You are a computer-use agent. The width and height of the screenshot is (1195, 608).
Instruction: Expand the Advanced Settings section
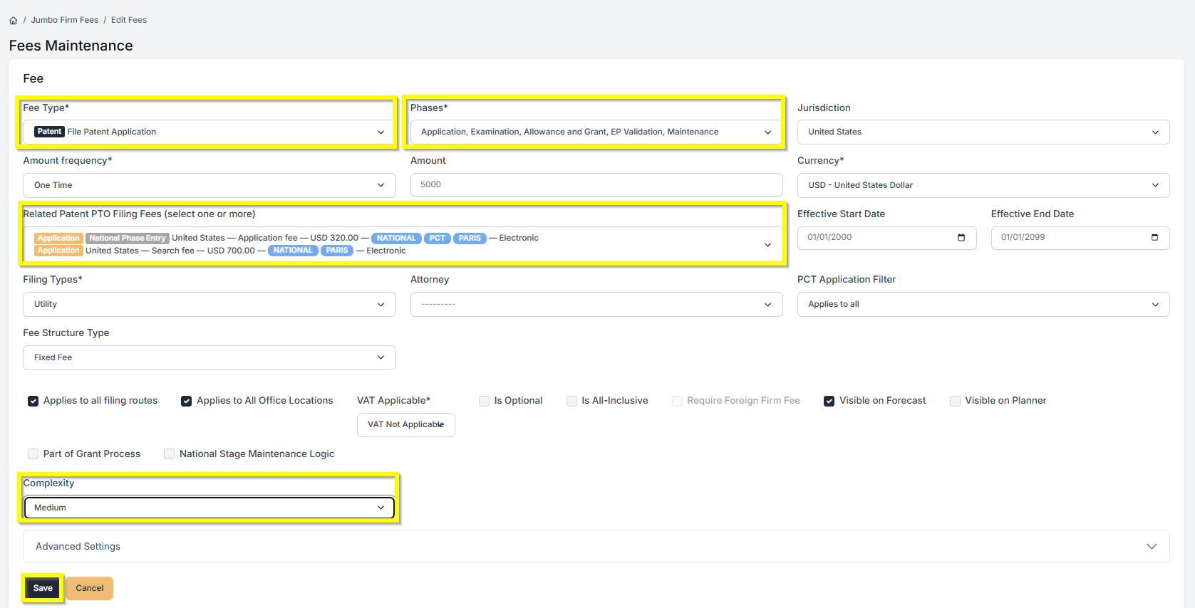[596, 546]
